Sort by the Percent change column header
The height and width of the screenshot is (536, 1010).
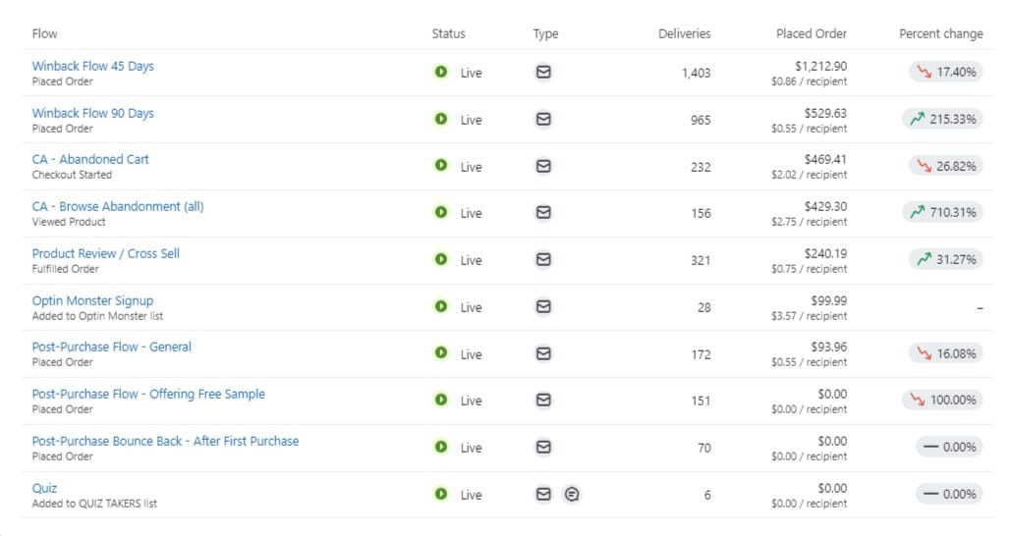click(940, 33)
